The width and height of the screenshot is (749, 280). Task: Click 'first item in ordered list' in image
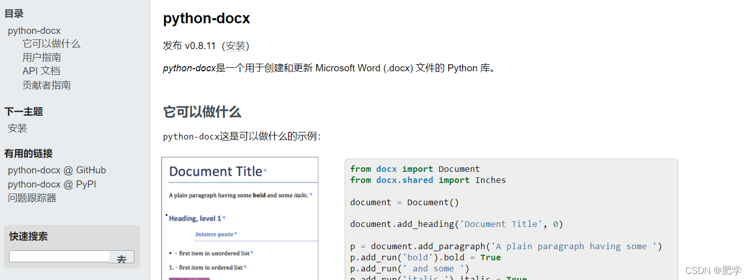point(211,267)
